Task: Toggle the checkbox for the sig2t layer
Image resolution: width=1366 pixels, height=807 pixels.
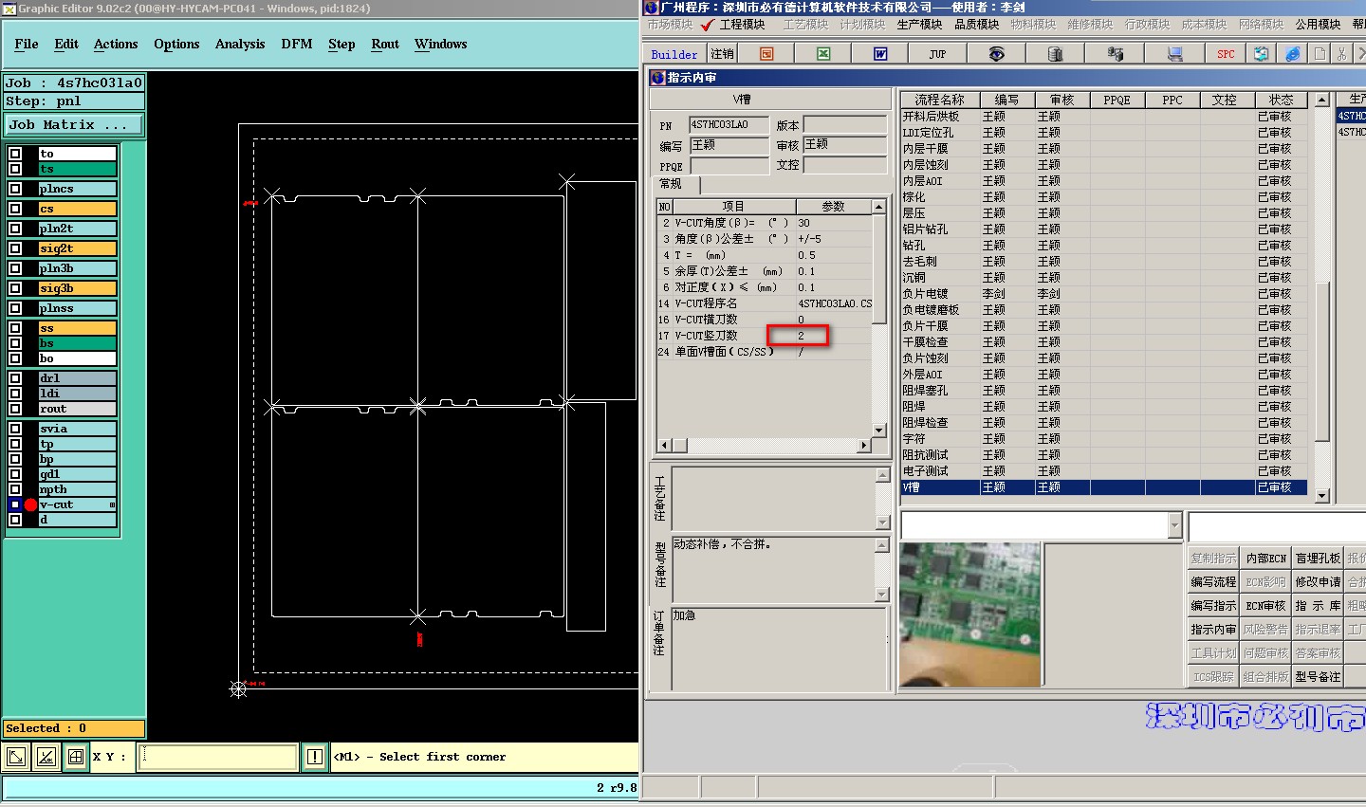Action: [x=15, y=248]
